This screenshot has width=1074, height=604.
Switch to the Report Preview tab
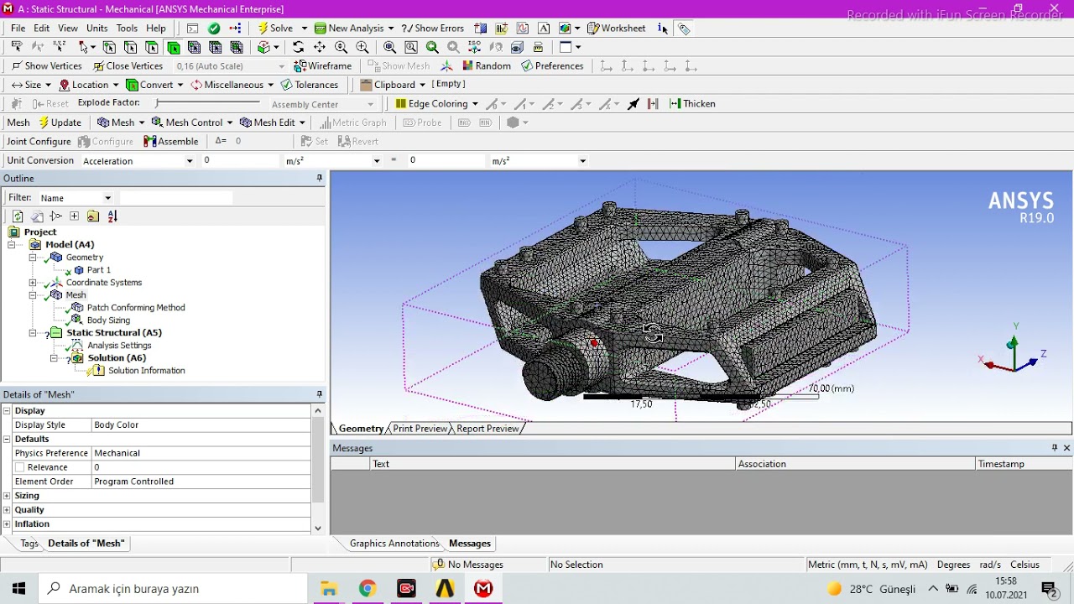click(x=487, y=429)
